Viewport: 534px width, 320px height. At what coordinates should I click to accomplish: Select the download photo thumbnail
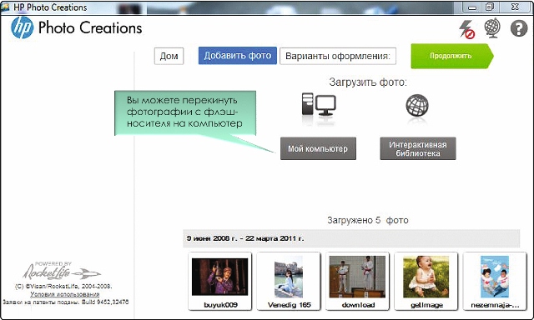pos(358,281)
